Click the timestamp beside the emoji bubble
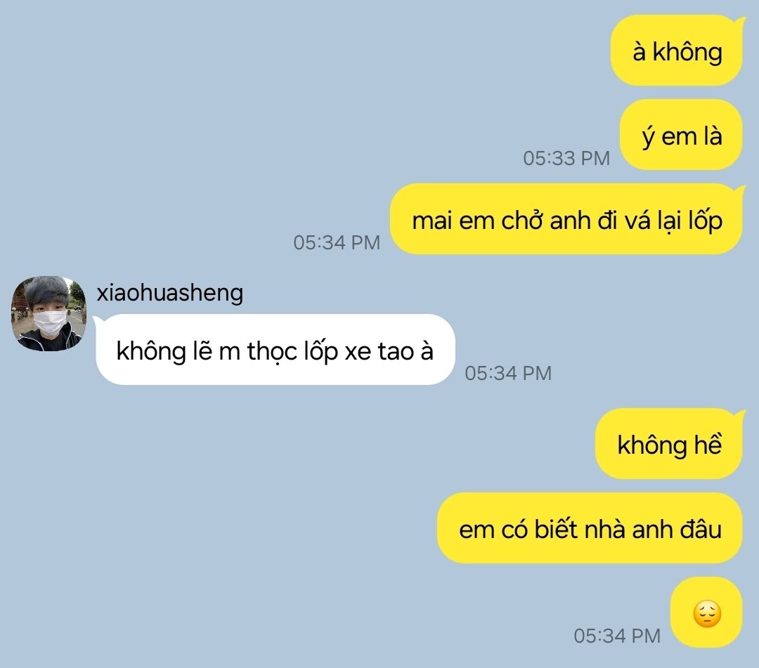Screen dimensions: 759x668 pyautogui.click(x=617, y=636)
